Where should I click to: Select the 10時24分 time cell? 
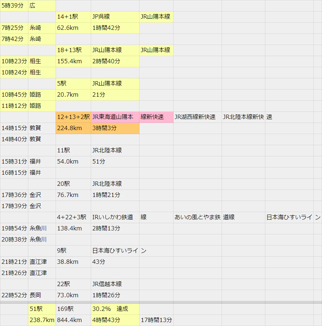[x=14, y=73]
